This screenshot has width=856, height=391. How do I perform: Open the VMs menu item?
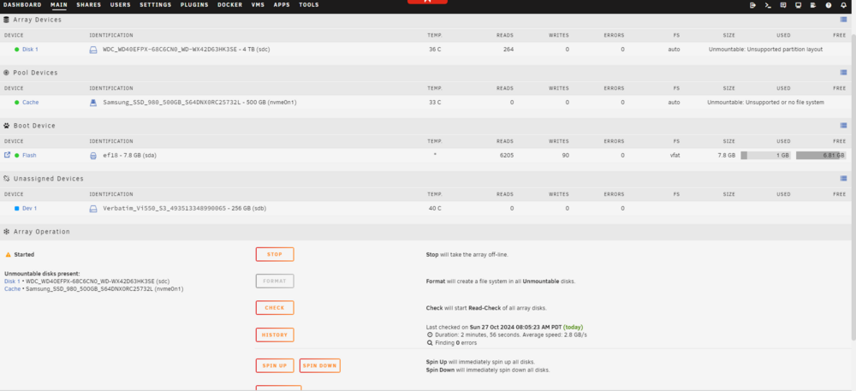tap(258, 5)
